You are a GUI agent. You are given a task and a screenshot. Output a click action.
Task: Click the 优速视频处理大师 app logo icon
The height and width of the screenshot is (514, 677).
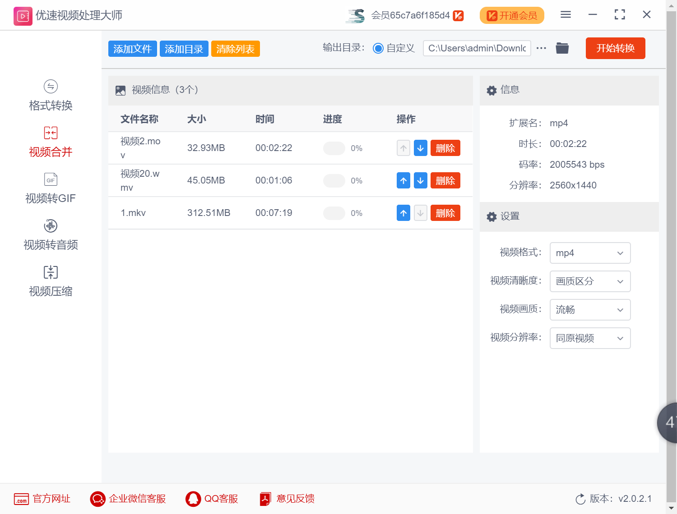coord(23,16)
